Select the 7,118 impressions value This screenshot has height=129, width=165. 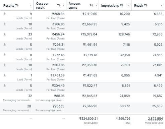[126, 45]
